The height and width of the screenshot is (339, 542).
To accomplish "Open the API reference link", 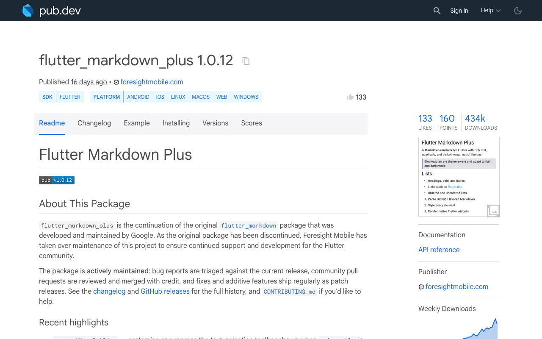I will click(439, 250).
